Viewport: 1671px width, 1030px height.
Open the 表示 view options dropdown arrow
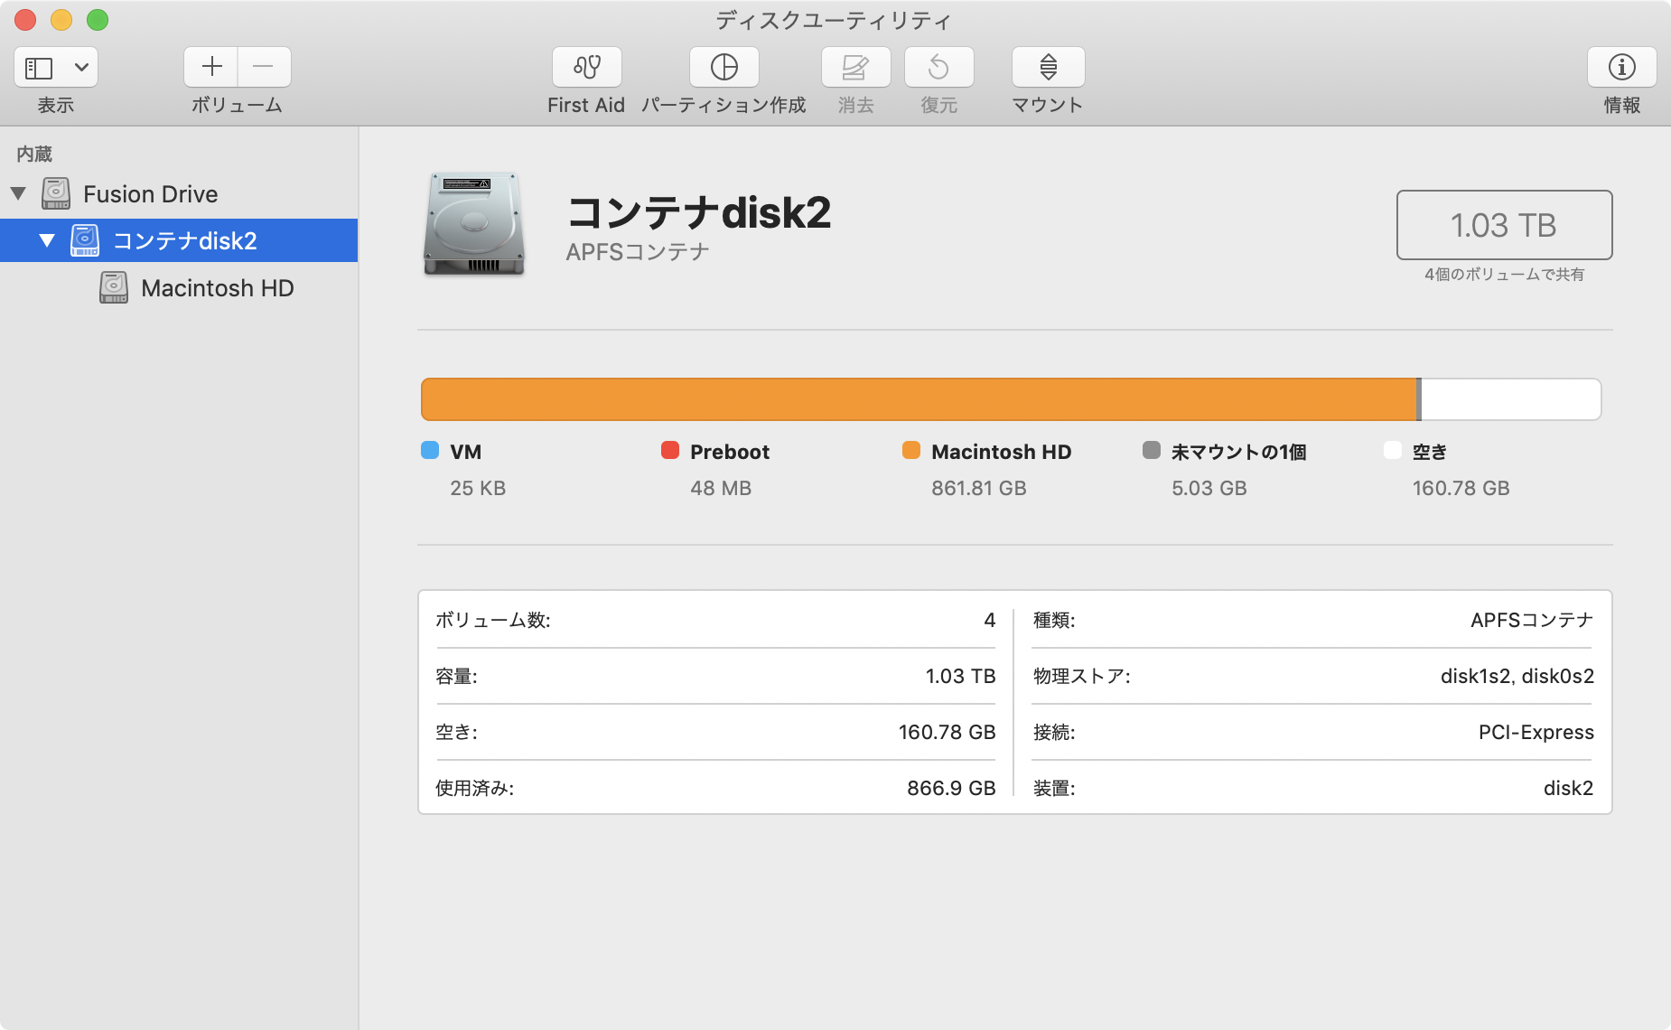click(81, 68)
